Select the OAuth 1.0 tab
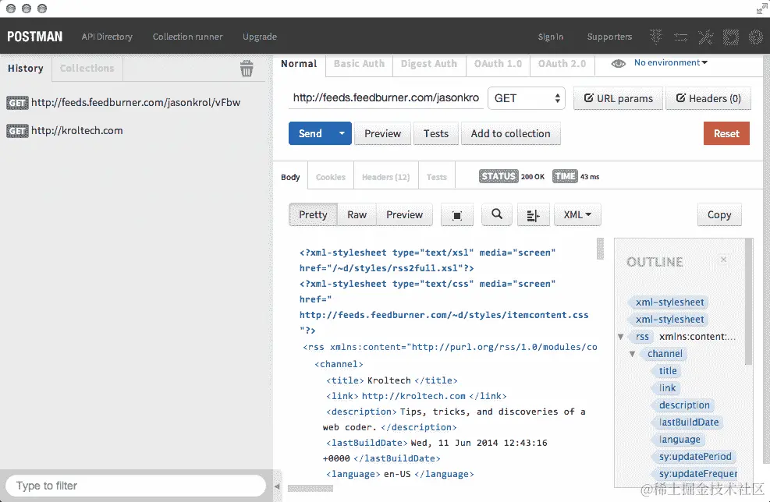This screenshot has width=770, height=502. [x=498, y=64]
